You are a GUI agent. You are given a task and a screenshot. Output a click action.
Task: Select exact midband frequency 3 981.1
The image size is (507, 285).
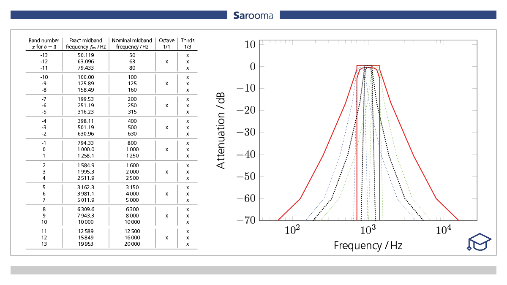tap(86, 194)
